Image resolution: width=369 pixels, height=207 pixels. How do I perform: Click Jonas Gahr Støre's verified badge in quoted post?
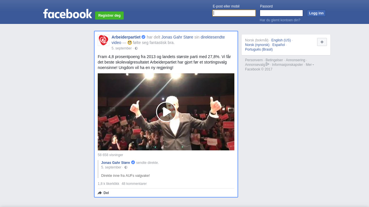[133, 162]
